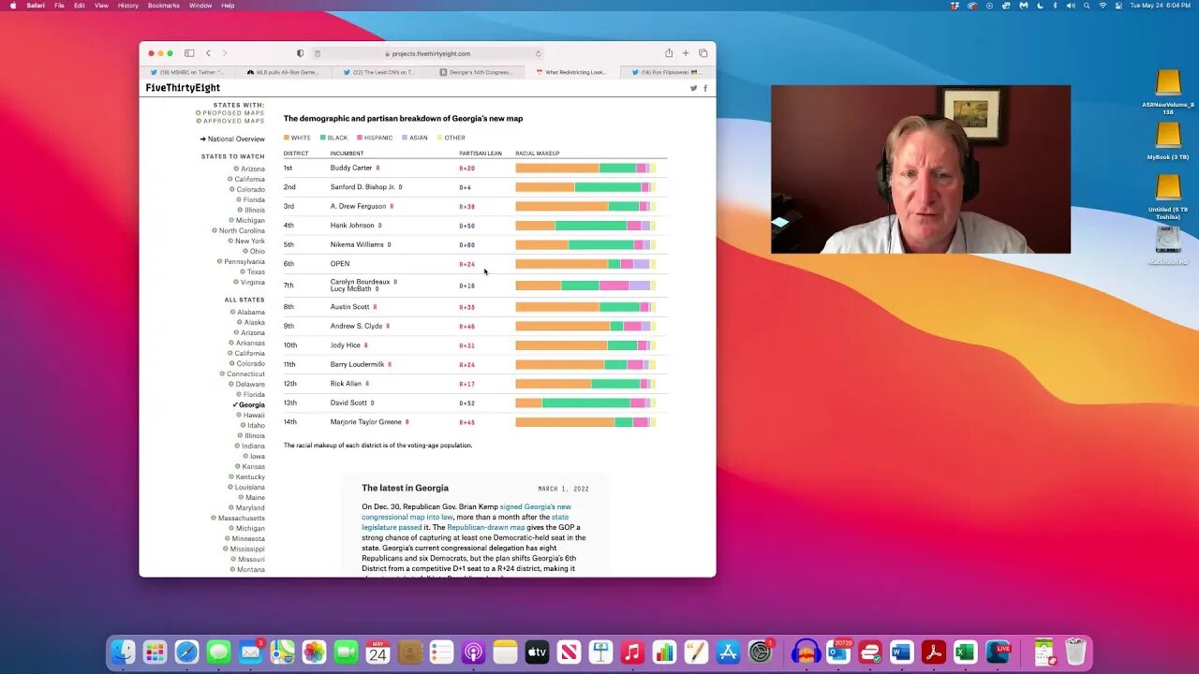Image resolution: width=1199 pixels, height=674 pixels.
Task: Click the 'R+45' partisan lean value
Action: coord(466,423)
